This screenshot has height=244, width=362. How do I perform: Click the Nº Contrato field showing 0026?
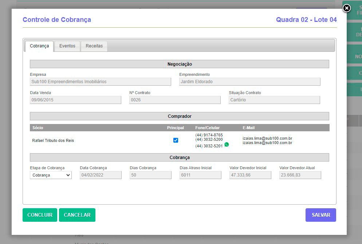tap(175, 100)
